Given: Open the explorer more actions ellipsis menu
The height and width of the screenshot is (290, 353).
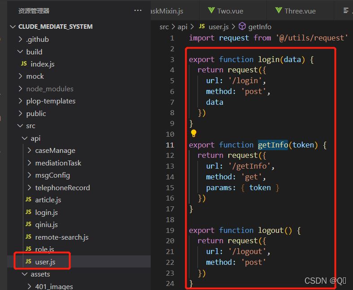Looking at the screenshot, I should point(138,10).
